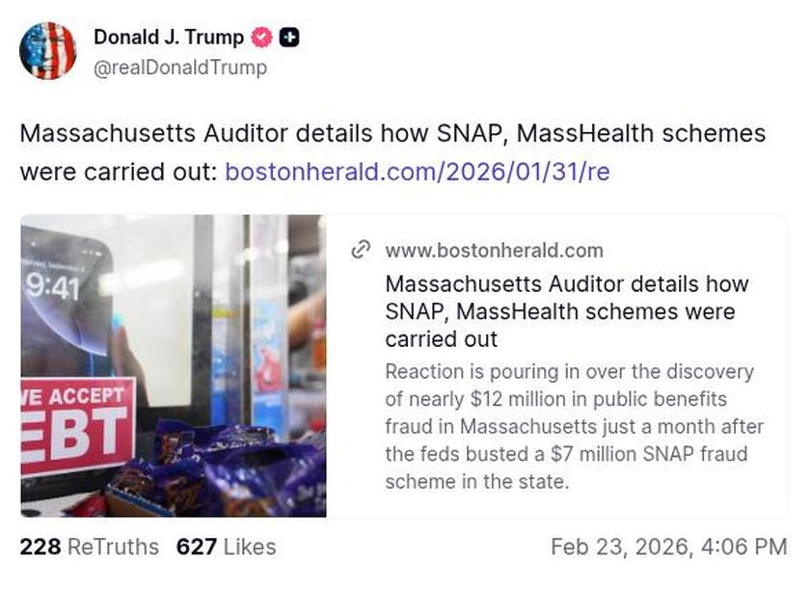Click the red verified checkmark badge

point(261,38)
